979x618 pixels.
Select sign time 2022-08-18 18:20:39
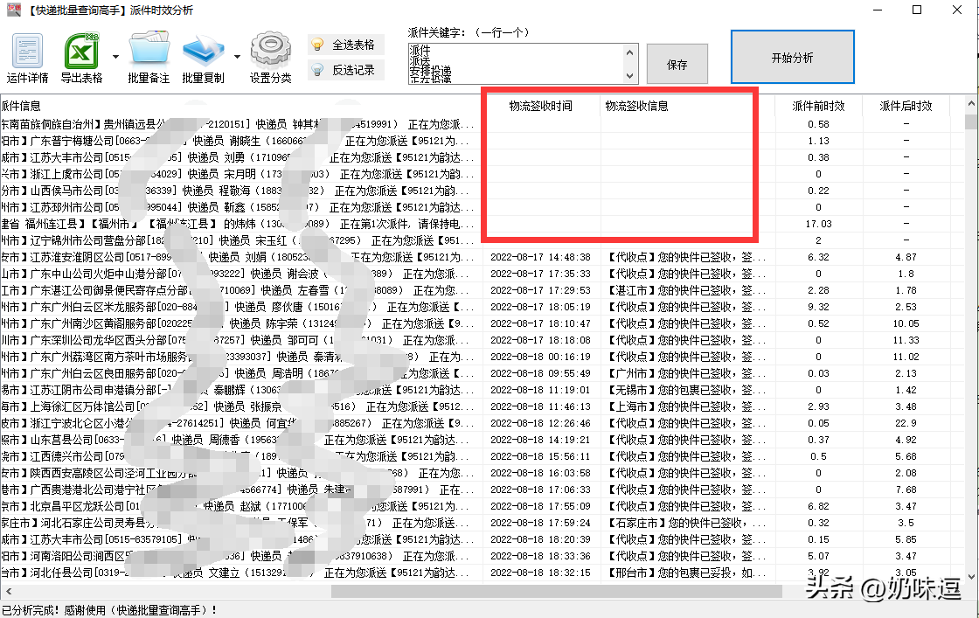(x=541, y=539)
